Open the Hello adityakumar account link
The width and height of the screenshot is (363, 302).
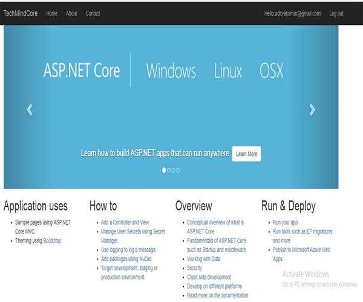click(293, 13)
